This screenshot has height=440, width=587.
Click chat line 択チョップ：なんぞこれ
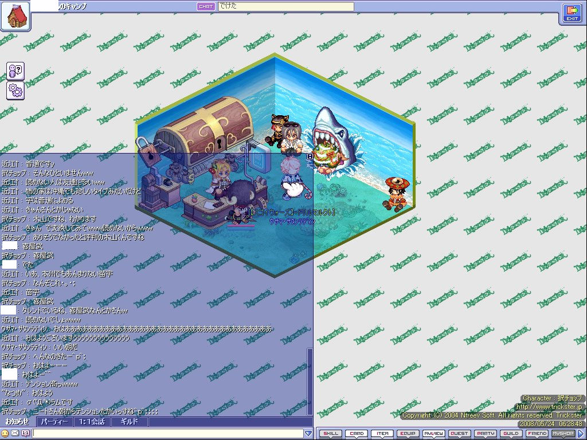pyautogui.click(x=38, y=283)
